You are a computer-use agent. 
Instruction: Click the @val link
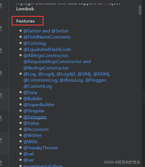pyautogui.click(x=28, y=154)
